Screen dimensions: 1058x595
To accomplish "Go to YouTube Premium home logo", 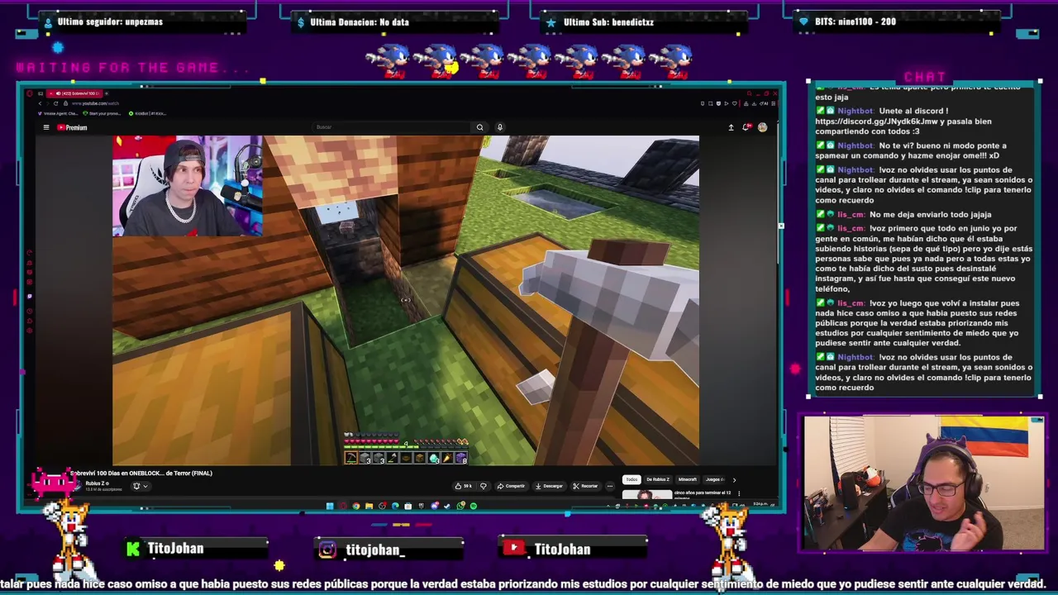I will (x=72, y=127).
